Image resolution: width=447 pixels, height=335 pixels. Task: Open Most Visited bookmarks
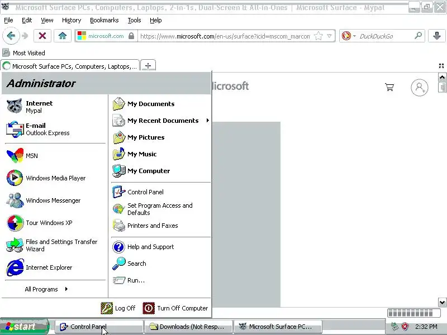click(23, 53)
